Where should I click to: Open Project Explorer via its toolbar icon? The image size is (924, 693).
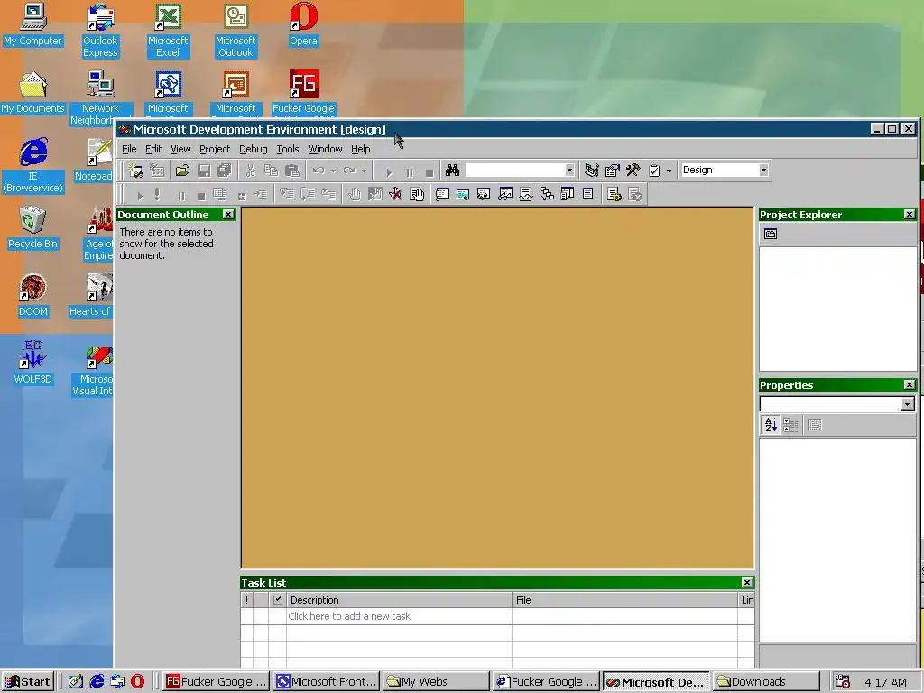(592, 171)
